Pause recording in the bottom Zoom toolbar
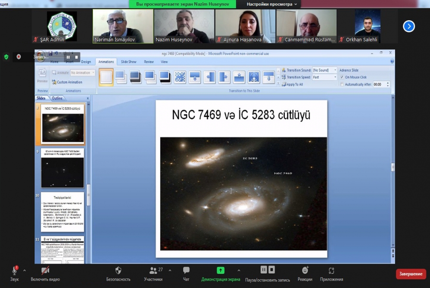Image resolution: width=430 pixels, height=288 pixels. tap(264, 270)
